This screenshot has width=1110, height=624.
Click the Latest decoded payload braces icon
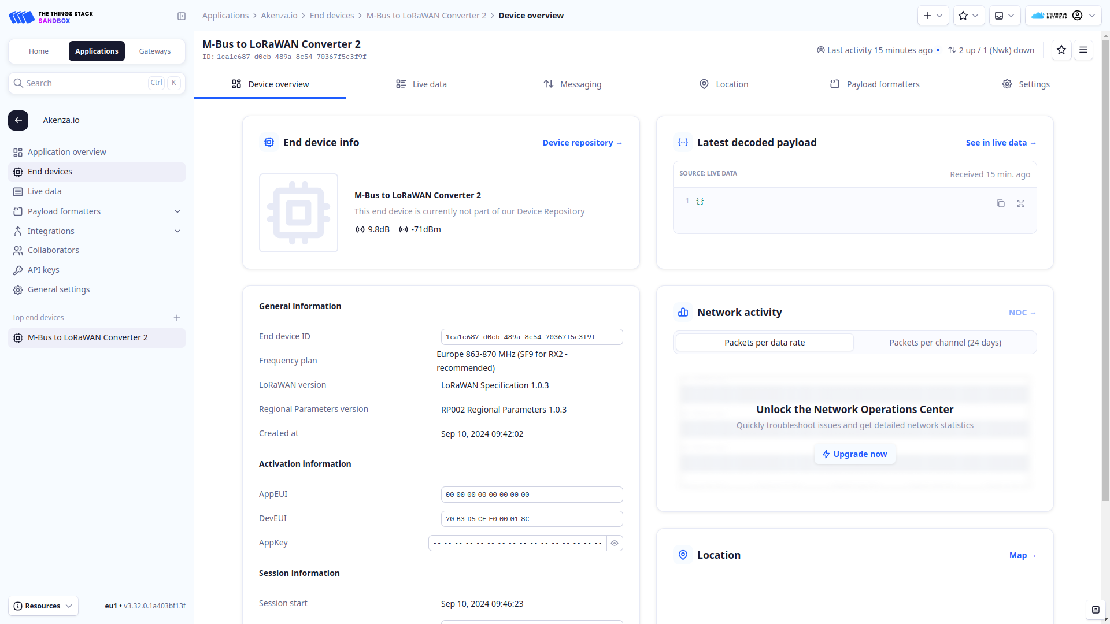(x=683, y=142)
